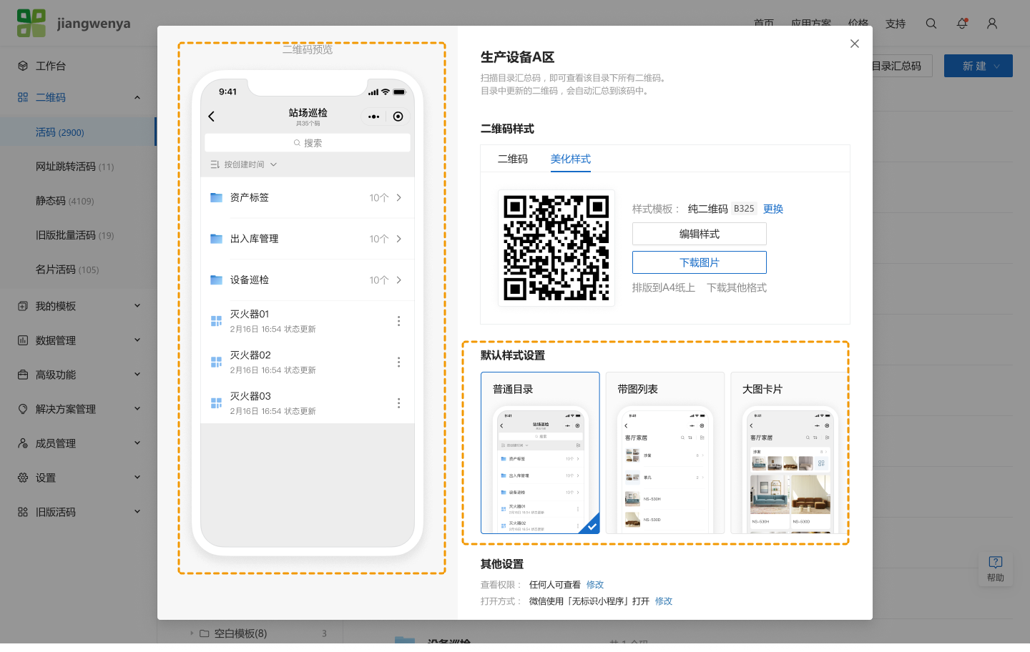Expand the 我的模板 sidebar section

(x=137, y=306)
